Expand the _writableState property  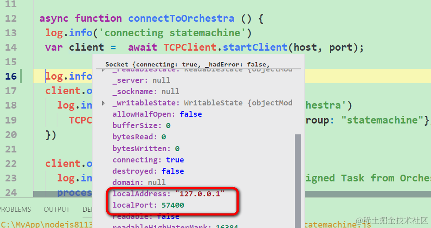tap(103, 103)
